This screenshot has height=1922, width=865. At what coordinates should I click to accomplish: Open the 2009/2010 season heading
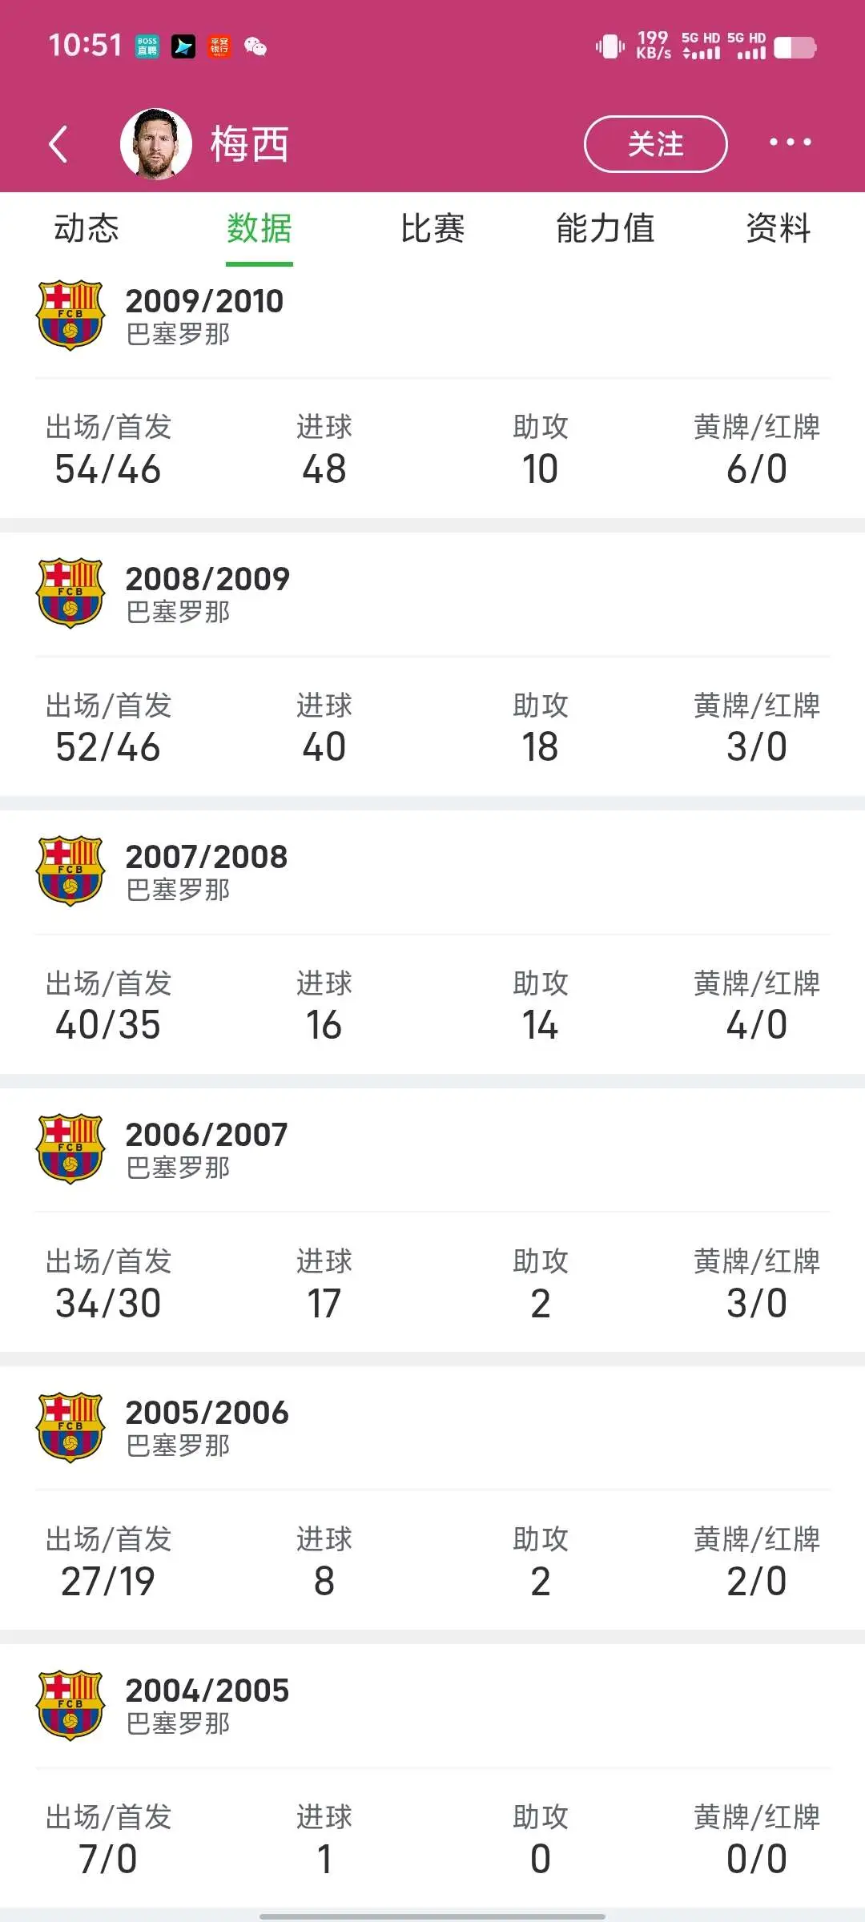click(204, 301)
